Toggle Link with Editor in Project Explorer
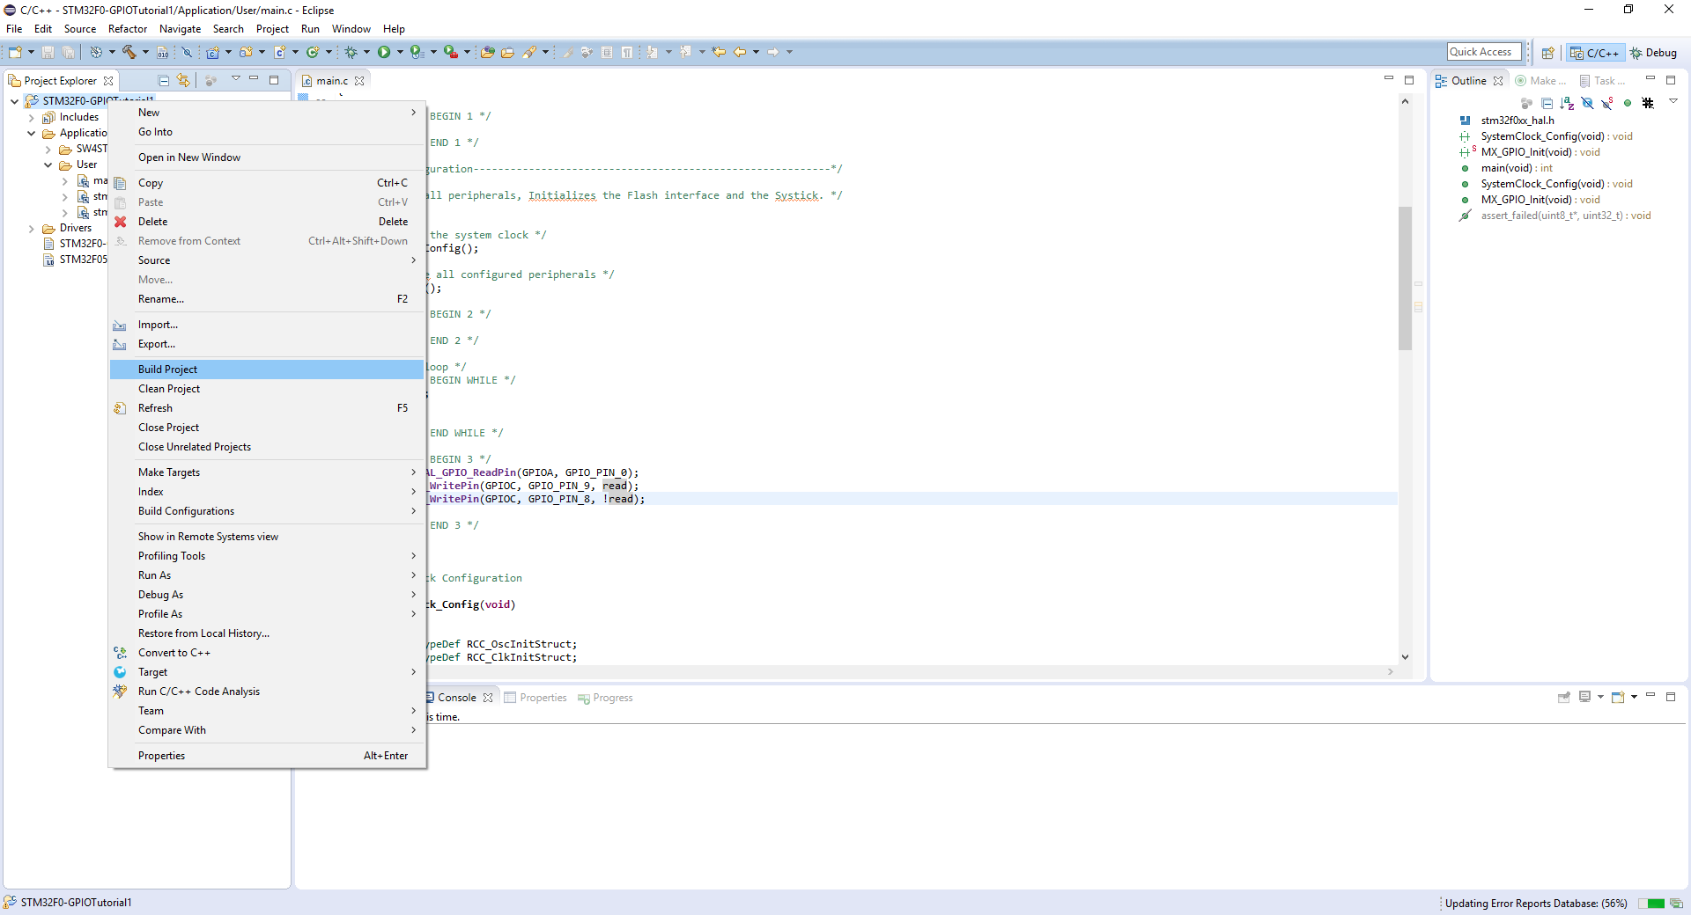Image resolution: width=1691 pixels, height=915 pixels. [183, 81]
